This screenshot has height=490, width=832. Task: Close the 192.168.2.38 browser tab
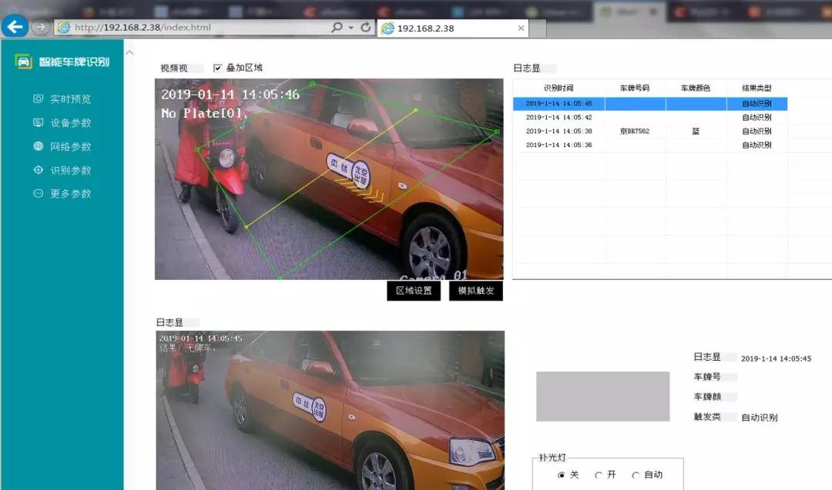click(521, 28)
